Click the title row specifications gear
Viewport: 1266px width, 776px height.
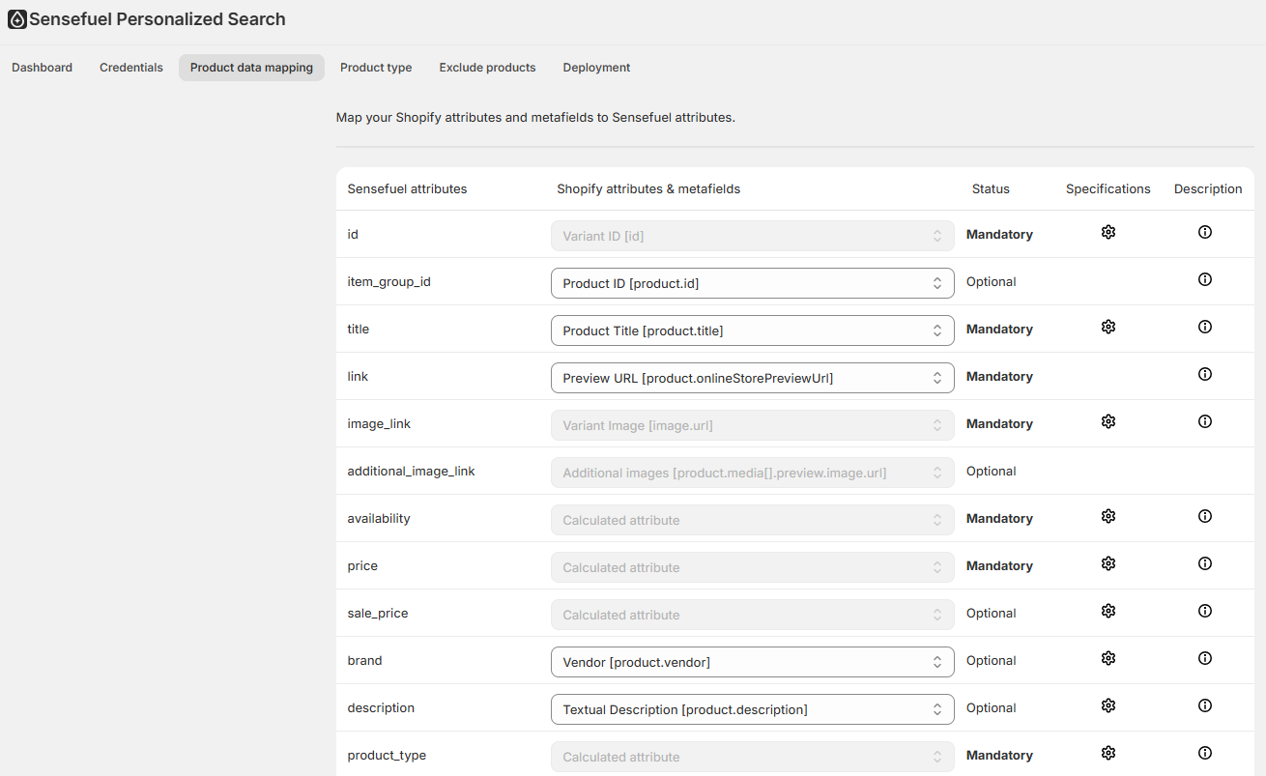[x=1108, y=327]
